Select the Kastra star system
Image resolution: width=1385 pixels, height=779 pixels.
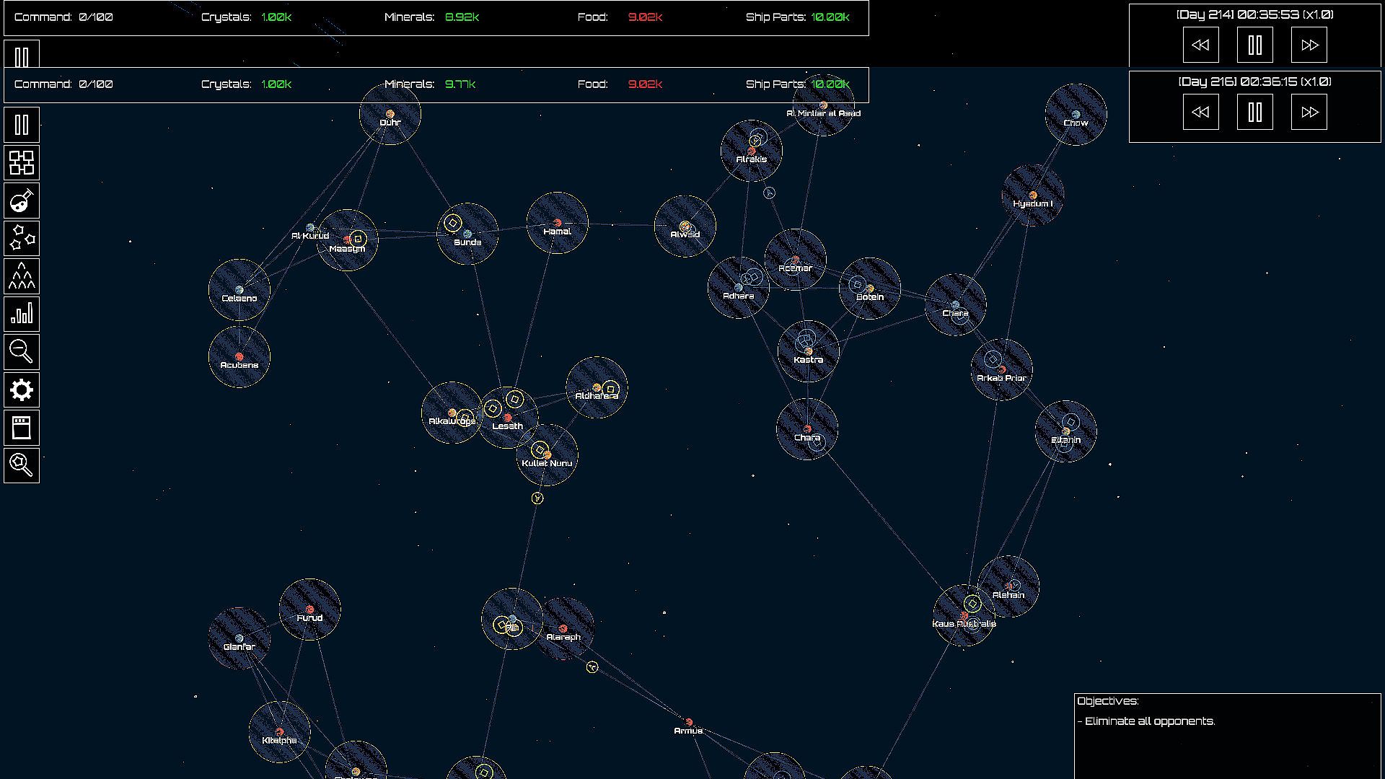pyautogui.click(x=808, y=351)
